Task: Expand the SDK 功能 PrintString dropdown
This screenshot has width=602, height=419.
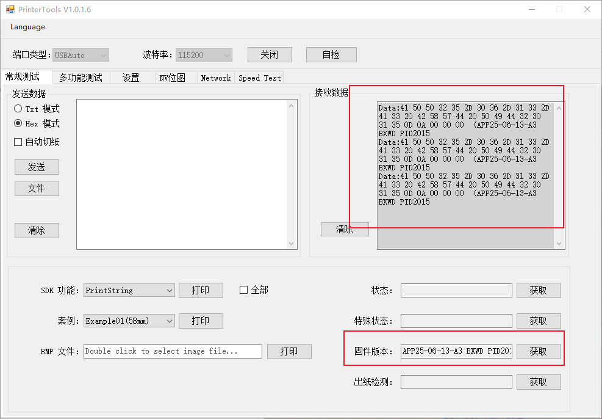Action: pyautogui.click(x=169, y=291)
